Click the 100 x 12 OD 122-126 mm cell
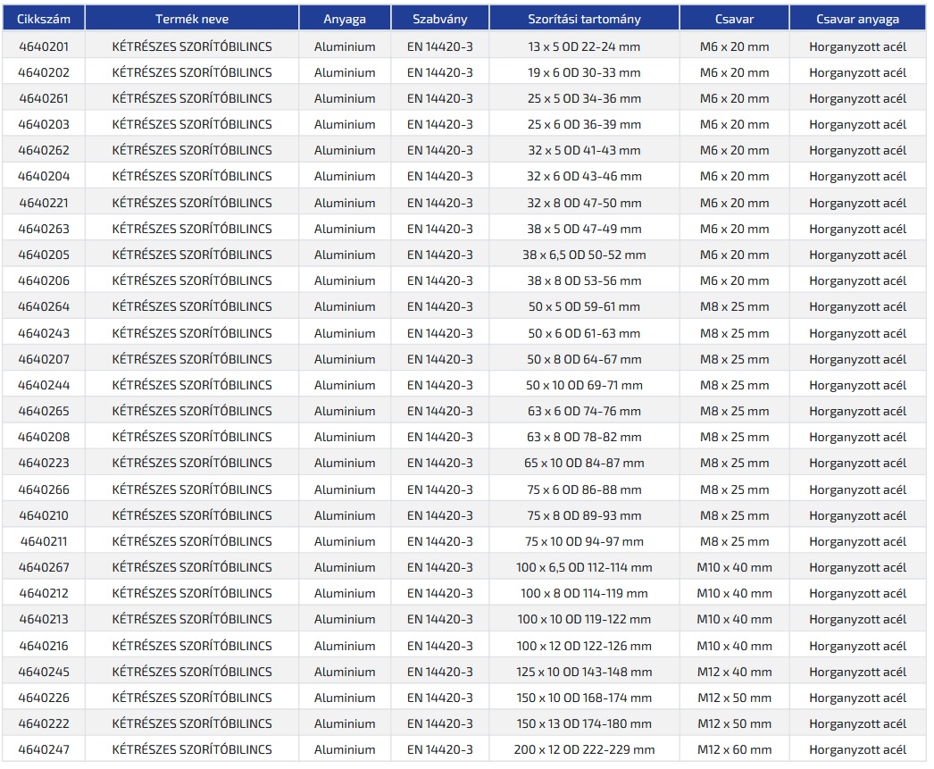This screenshot has height=769, width=934. click(x=584, y=646)
